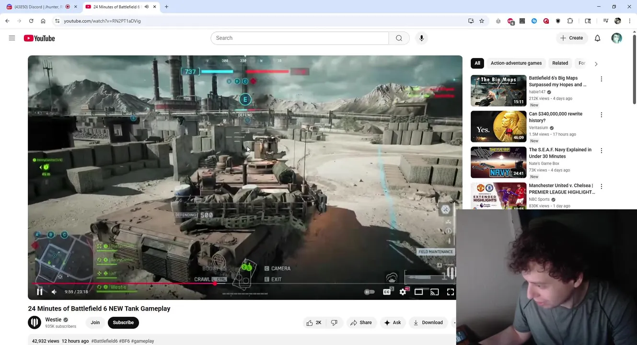The image size is (637, 345).
Task: Toggle closed captions on the video
Action: coord(387,292)
